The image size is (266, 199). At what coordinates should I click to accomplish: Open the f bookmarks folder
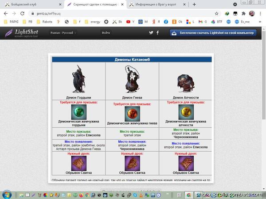[77, 22]
